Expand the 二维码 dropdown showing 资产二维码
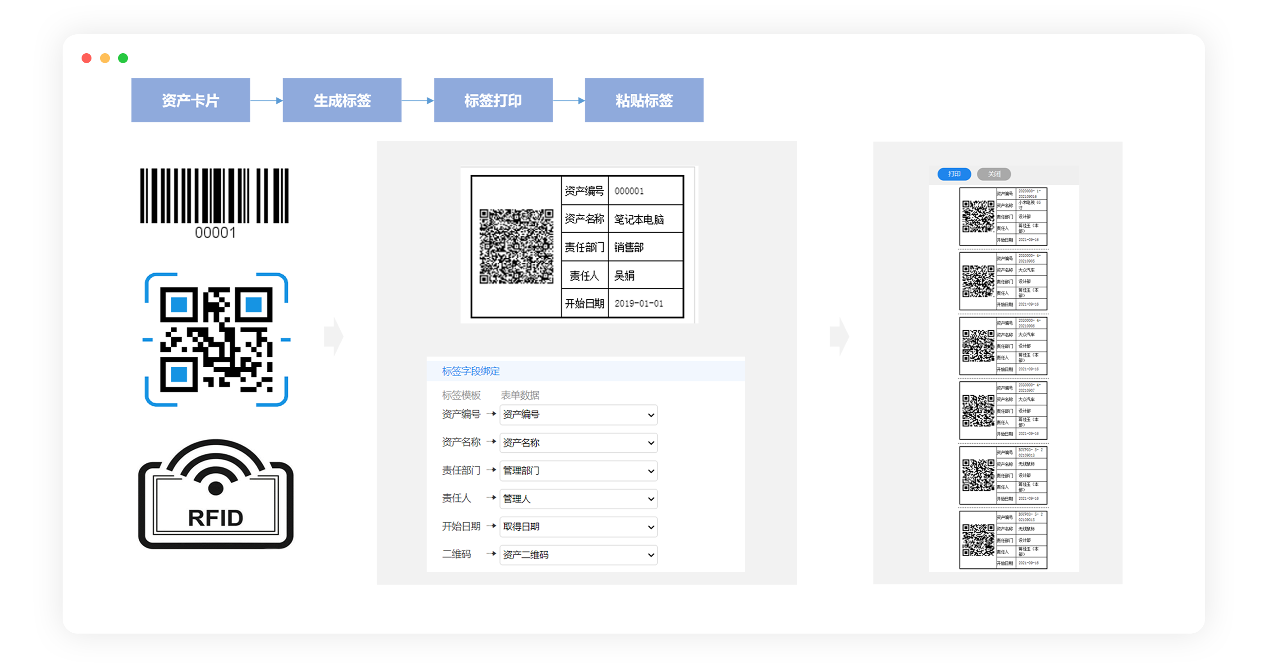Viewport: 1269px width, 671px height. 578,555
